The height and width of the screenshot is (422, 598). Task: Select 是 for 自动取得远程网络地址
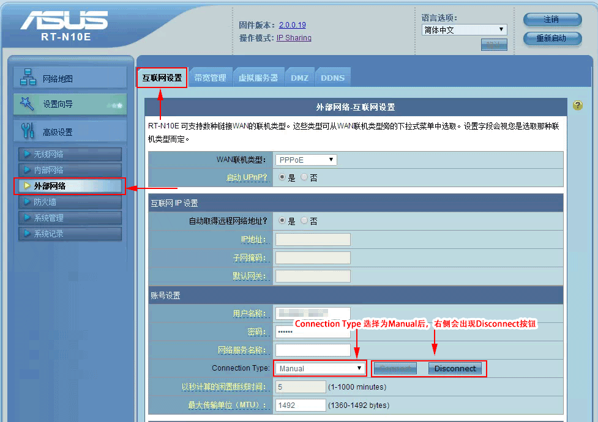282,221
